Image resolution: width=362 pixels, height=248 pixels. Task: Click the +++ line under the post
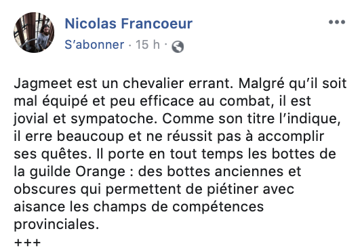point(27,243)
